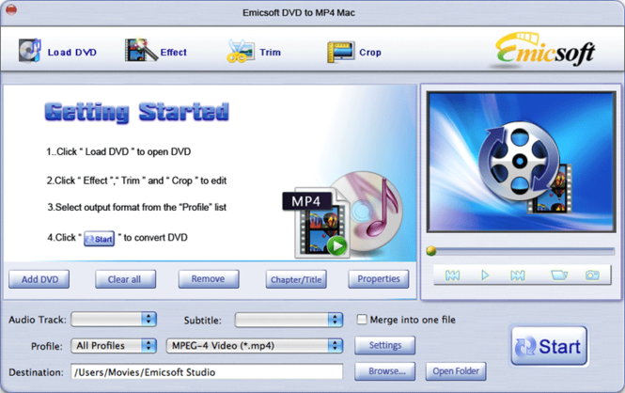Click the 'Destination:' label
The image size is (625, 393).
(x=37, y=372)
